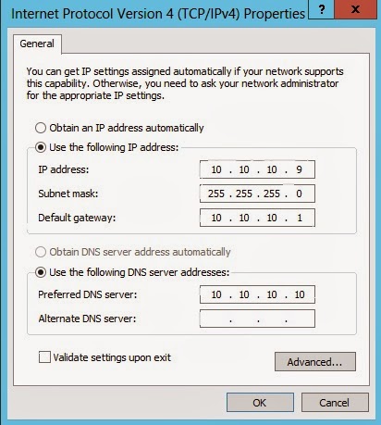
Task: Close the IPv4 Properties dialog
Action: click(x=355, y=9)
